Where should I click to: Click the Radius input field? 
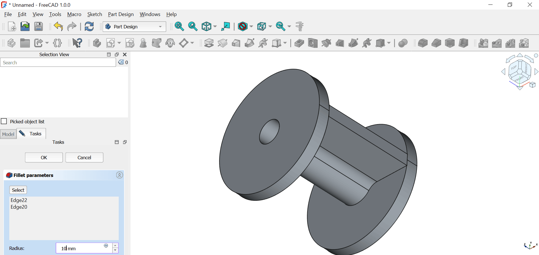(x=84, y=248)
